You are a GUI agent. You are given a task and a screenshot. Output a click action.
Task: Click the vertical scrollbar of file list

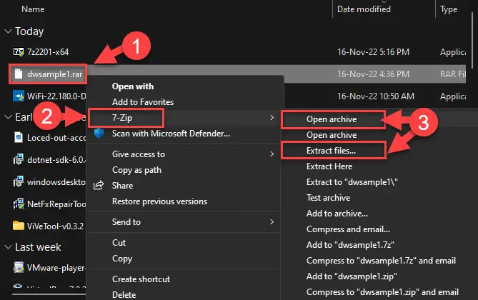pos(472,39)
